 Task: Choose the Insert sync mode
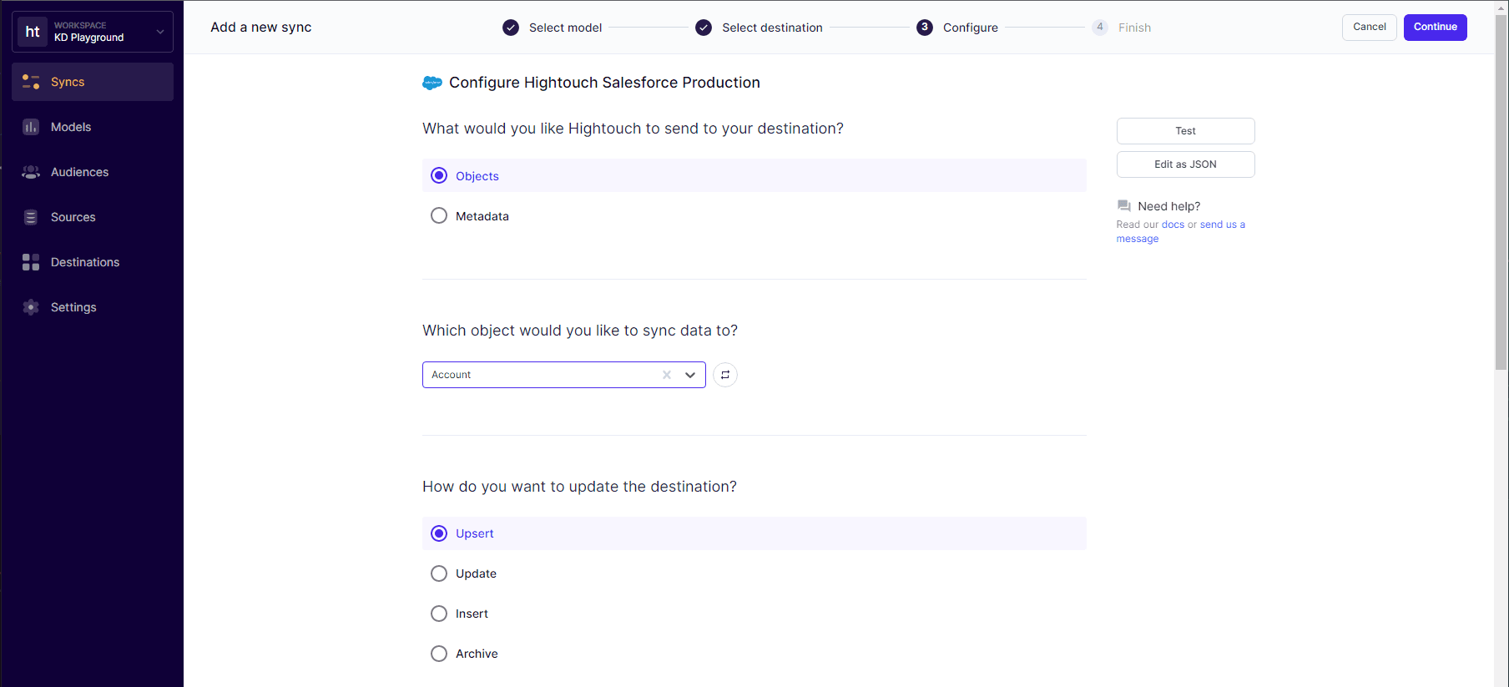(439, 614)
